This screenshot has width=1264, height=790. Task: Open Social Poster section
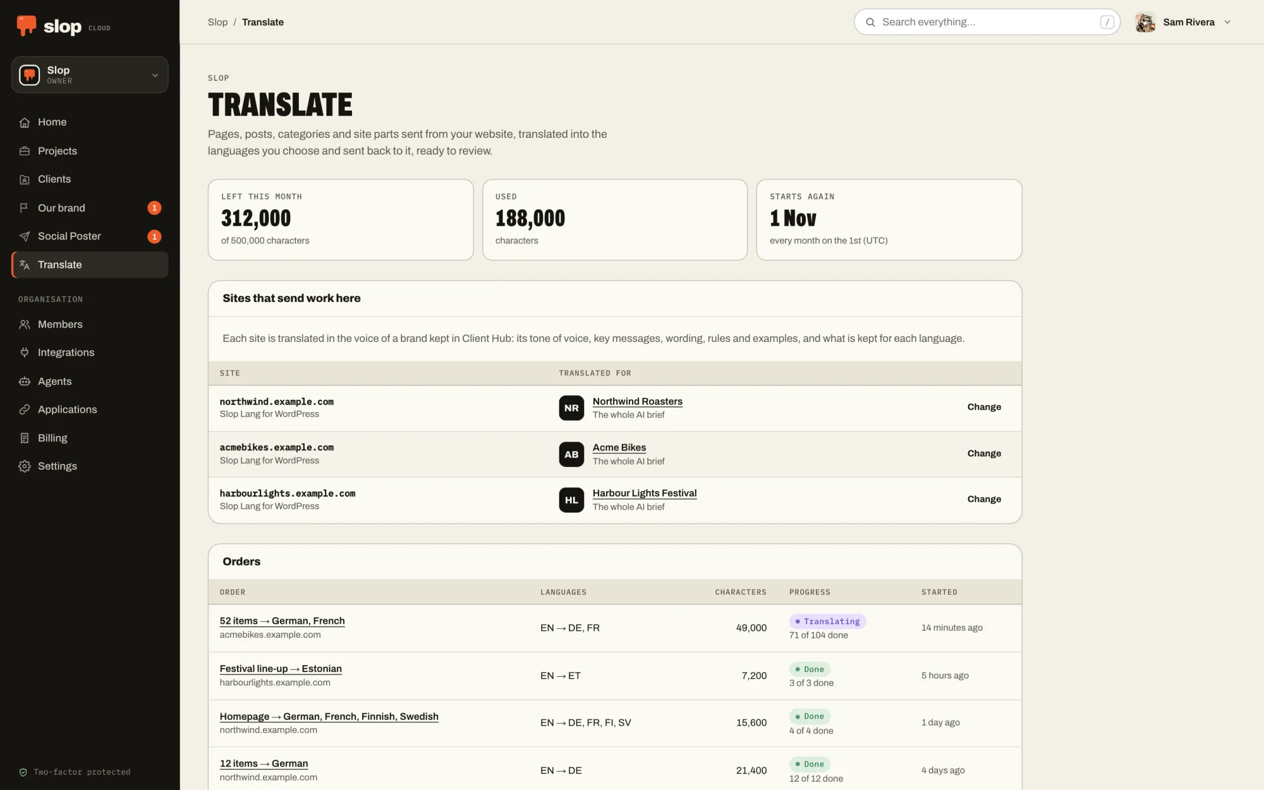(x=90, y=236)
